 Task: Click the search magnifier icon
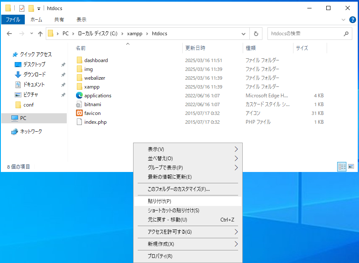point(346,34)
